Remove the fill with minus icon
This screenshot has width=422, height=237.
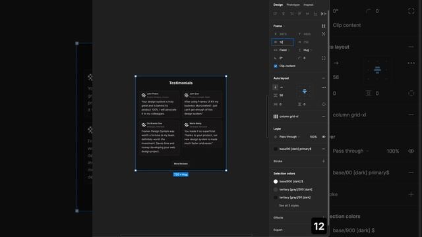(324, 149)
